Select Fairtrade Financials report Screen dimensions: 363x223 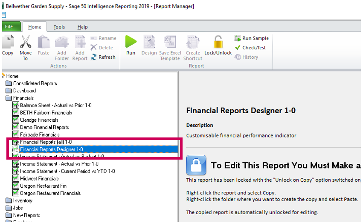pyautogui.click(x=40, y=134)
